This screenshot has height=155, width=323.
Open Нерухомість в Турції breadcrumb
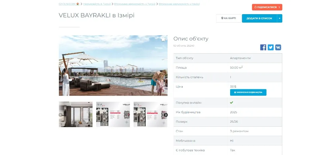point(97,4)
